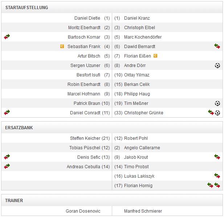Click the substitution icon beside Bartosch Komar

pyautogui.click(x=7, y=37)
